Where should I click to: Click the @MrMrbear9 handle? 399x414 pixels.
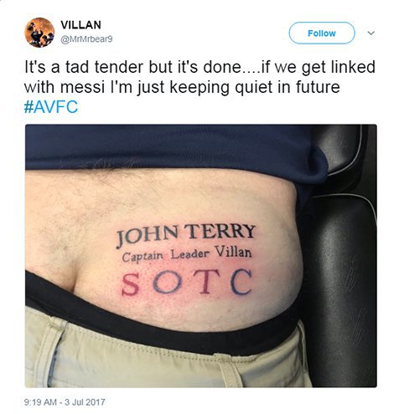point(86,39)
